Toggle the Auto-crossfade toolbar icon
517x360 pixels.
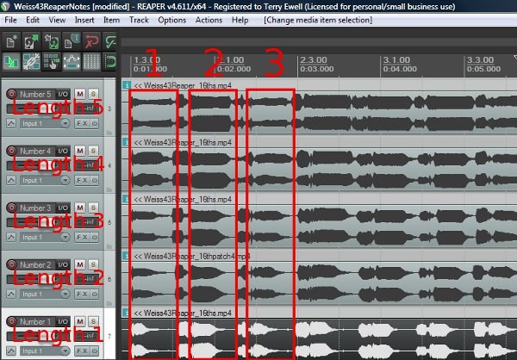point(11,61)
